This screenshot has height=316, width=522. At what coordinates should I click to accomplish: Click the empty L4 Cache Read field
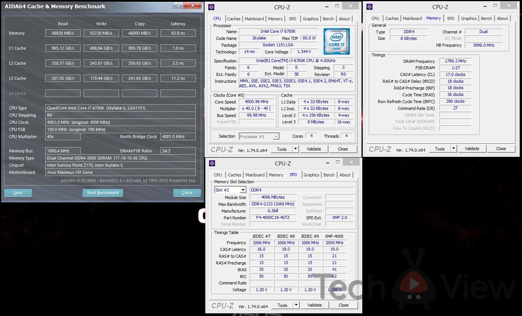click(63, 93)
